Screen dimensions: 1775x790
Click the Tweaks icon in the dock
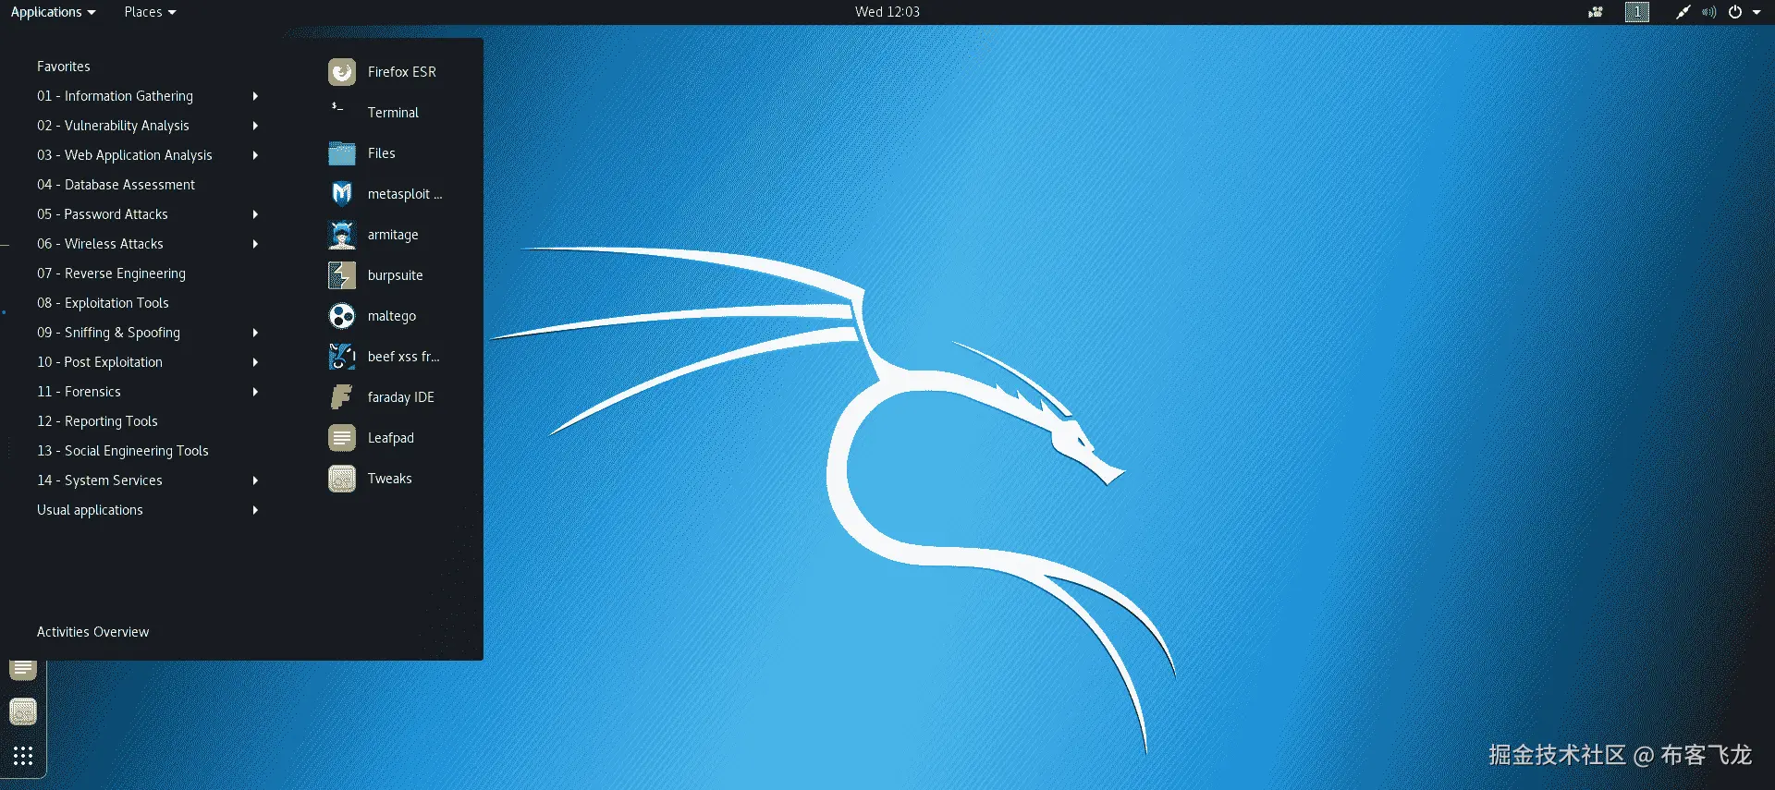23,711
